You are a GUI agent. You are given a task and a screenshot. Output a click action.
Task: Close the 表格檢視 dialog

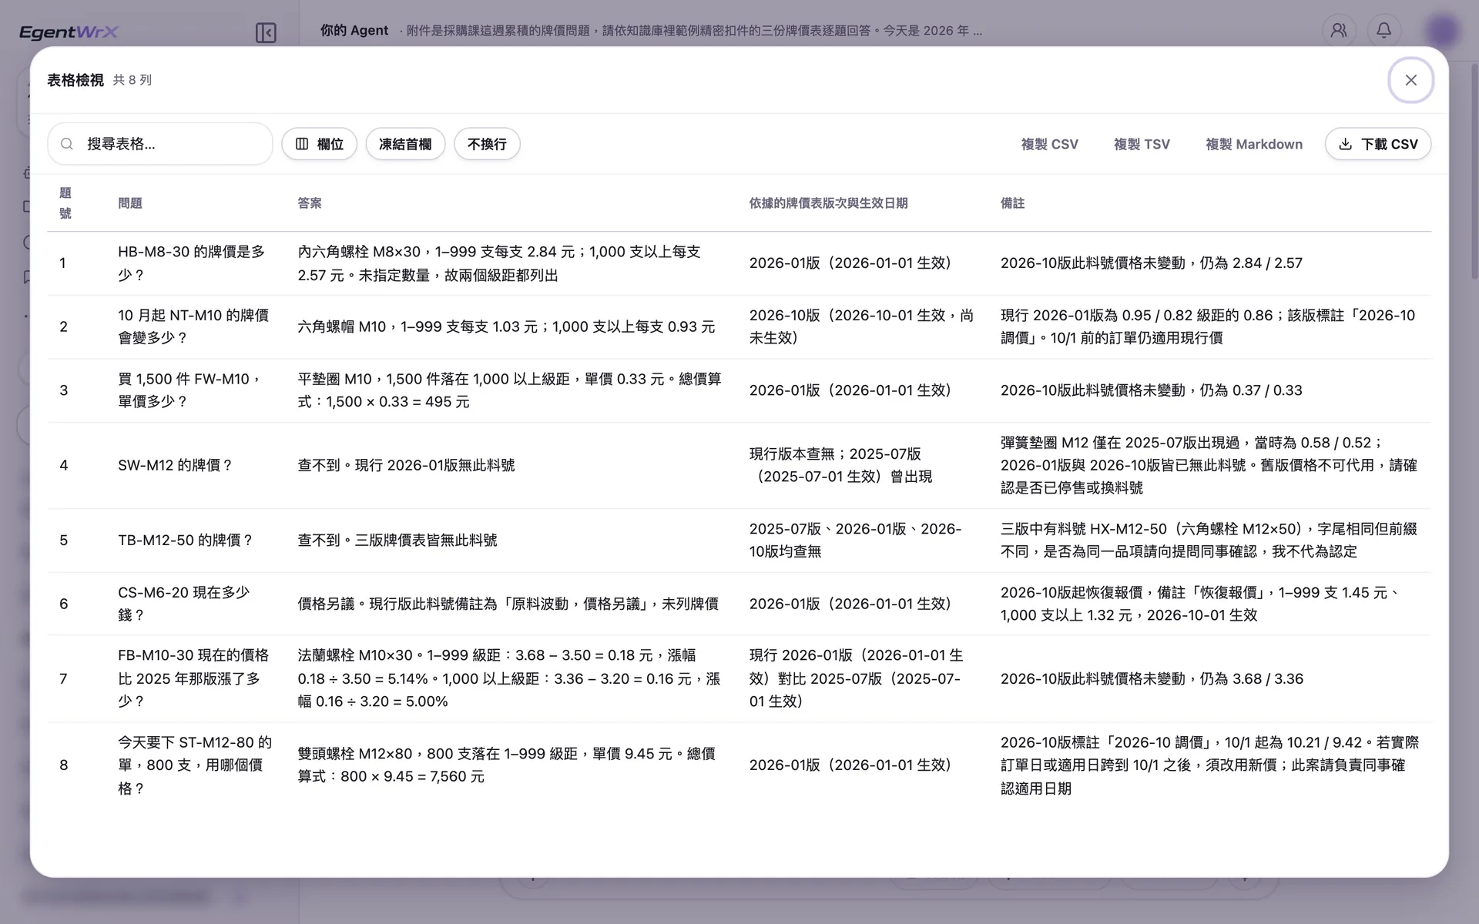pyautogui.click(x=1410, y=80)
